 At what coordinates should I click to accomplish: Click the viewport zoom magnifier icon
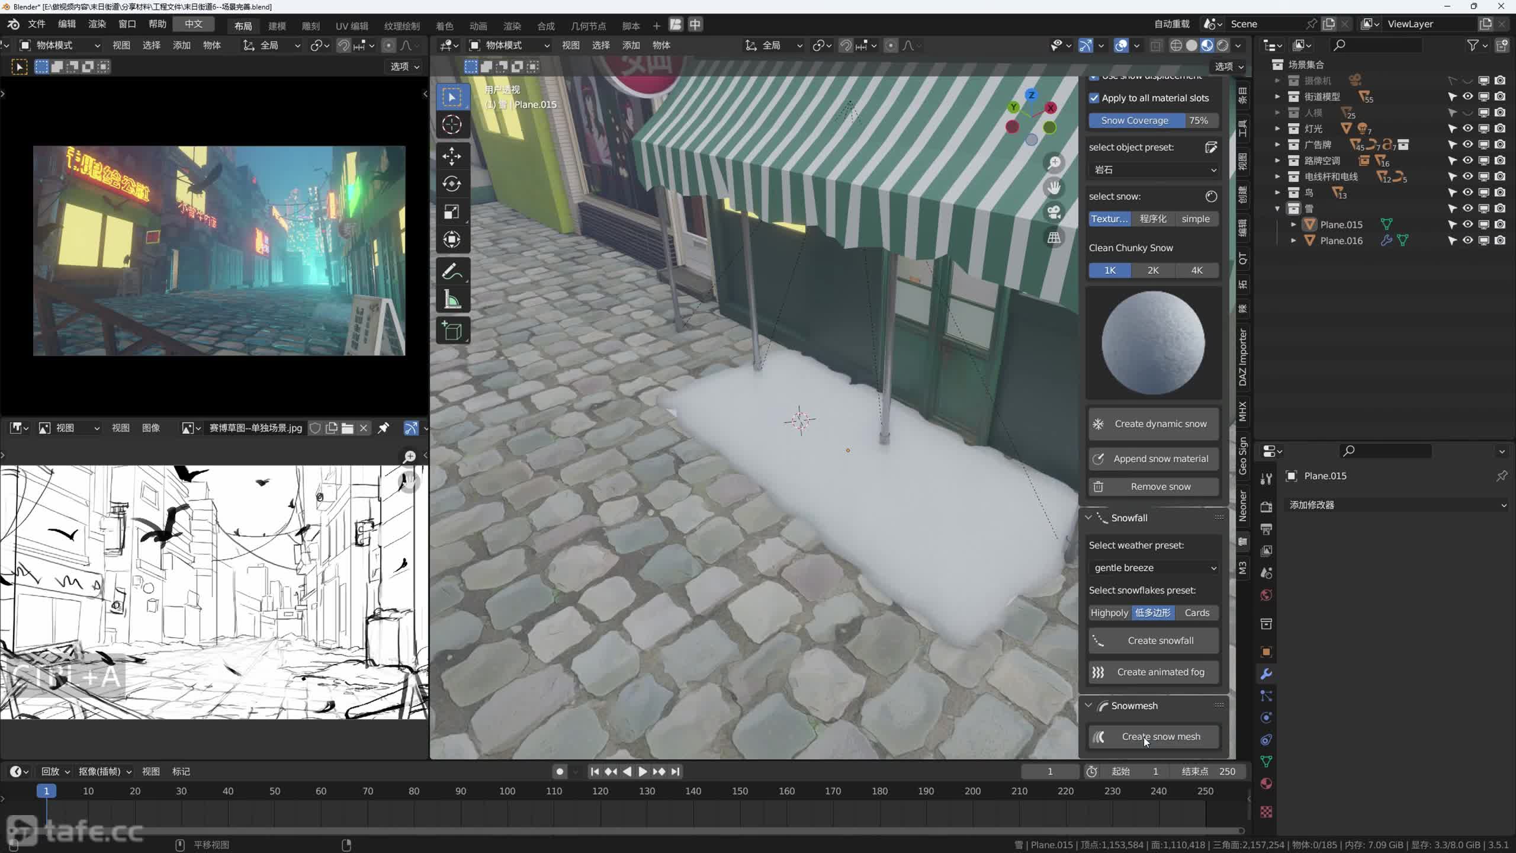pyautogui.click(x=1054, y=163)
